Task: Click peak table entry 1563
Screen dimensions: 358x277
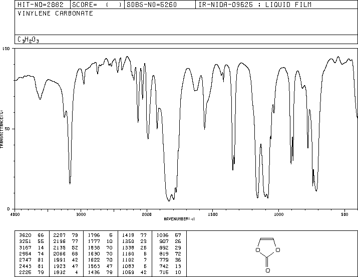Action: click(x=94, y=266)
